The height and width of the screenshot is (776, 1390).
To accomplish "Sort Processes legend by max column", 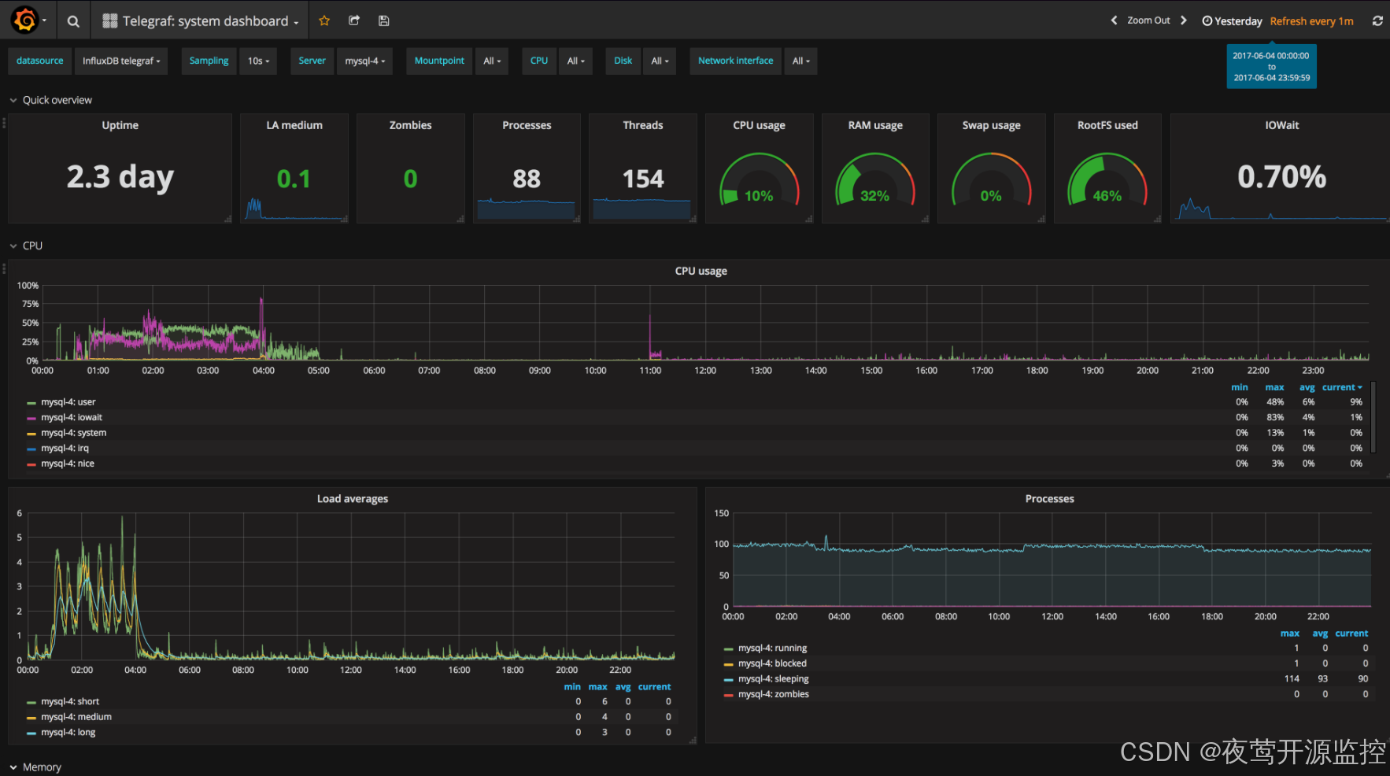I will [1289, 634].
